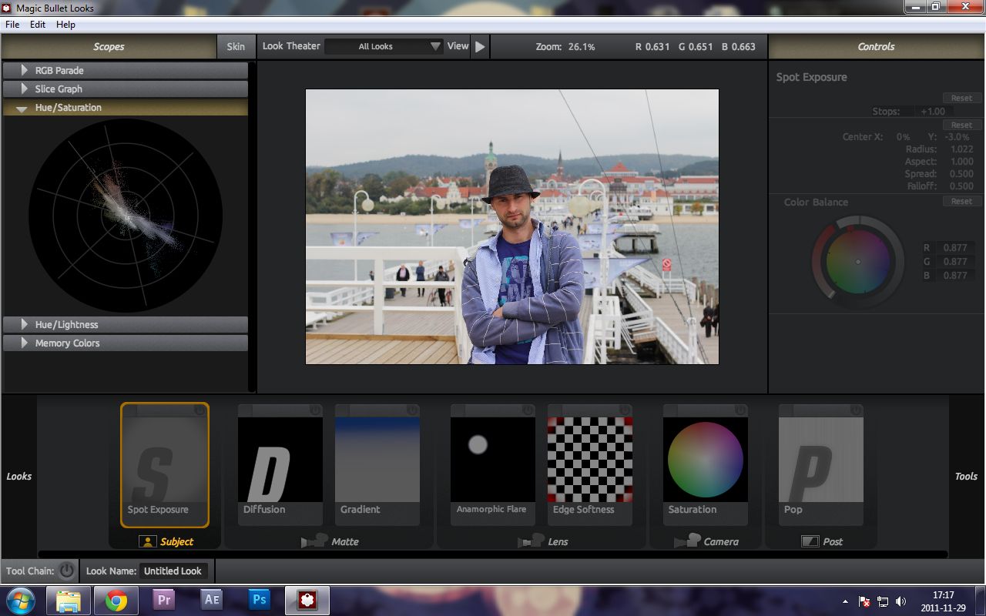Click the Look Name field Untitled Look
Image resolution: width=986 pixels, height=616 pixels.
pyautogui.click(x=173, y=571)
